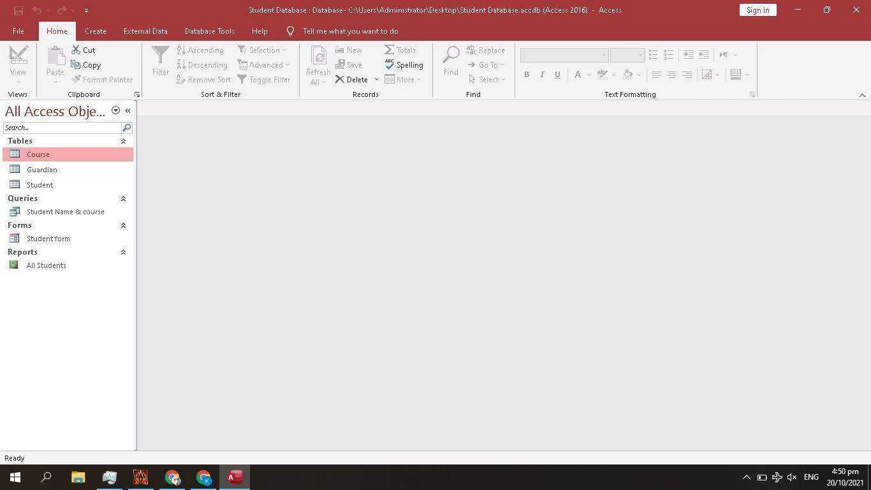
Task: Align text left
Action: (x=656, y=75)
